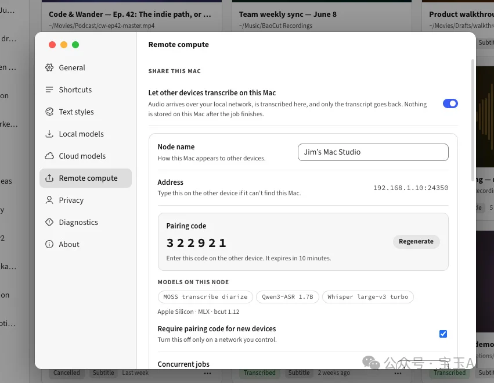This screenshot has width=494, height=383.
Task: Select the MOSS transcribe diarize chip
Action: [x=205, y=297]
